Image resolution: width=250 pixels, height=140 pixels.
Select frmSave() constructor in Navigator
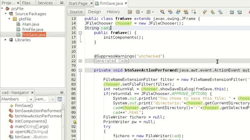pyautogui.click(x=24, y=105)
